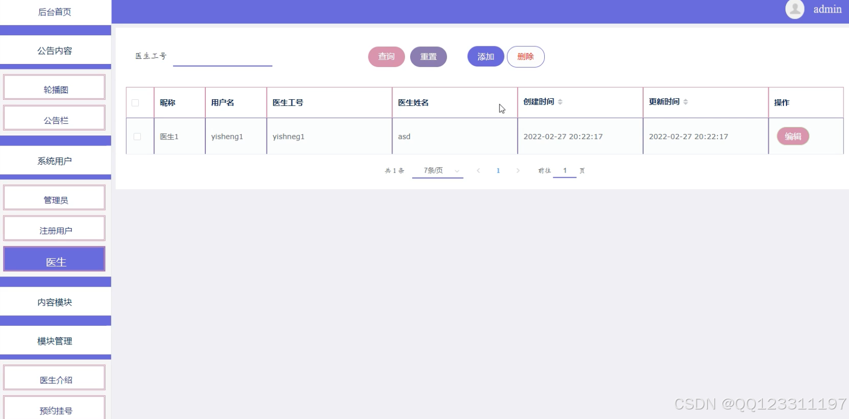Open the 轮播图 sidebar item

click(x=54, y=88)
